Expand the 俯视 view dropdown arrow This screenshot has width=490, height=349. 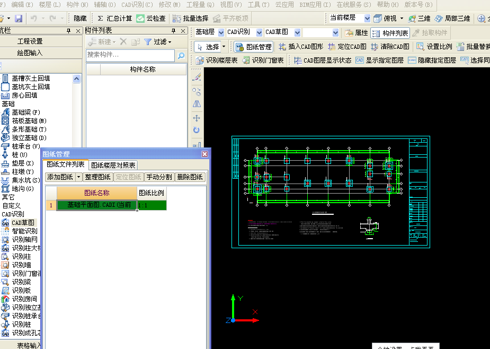coord(402,19)
